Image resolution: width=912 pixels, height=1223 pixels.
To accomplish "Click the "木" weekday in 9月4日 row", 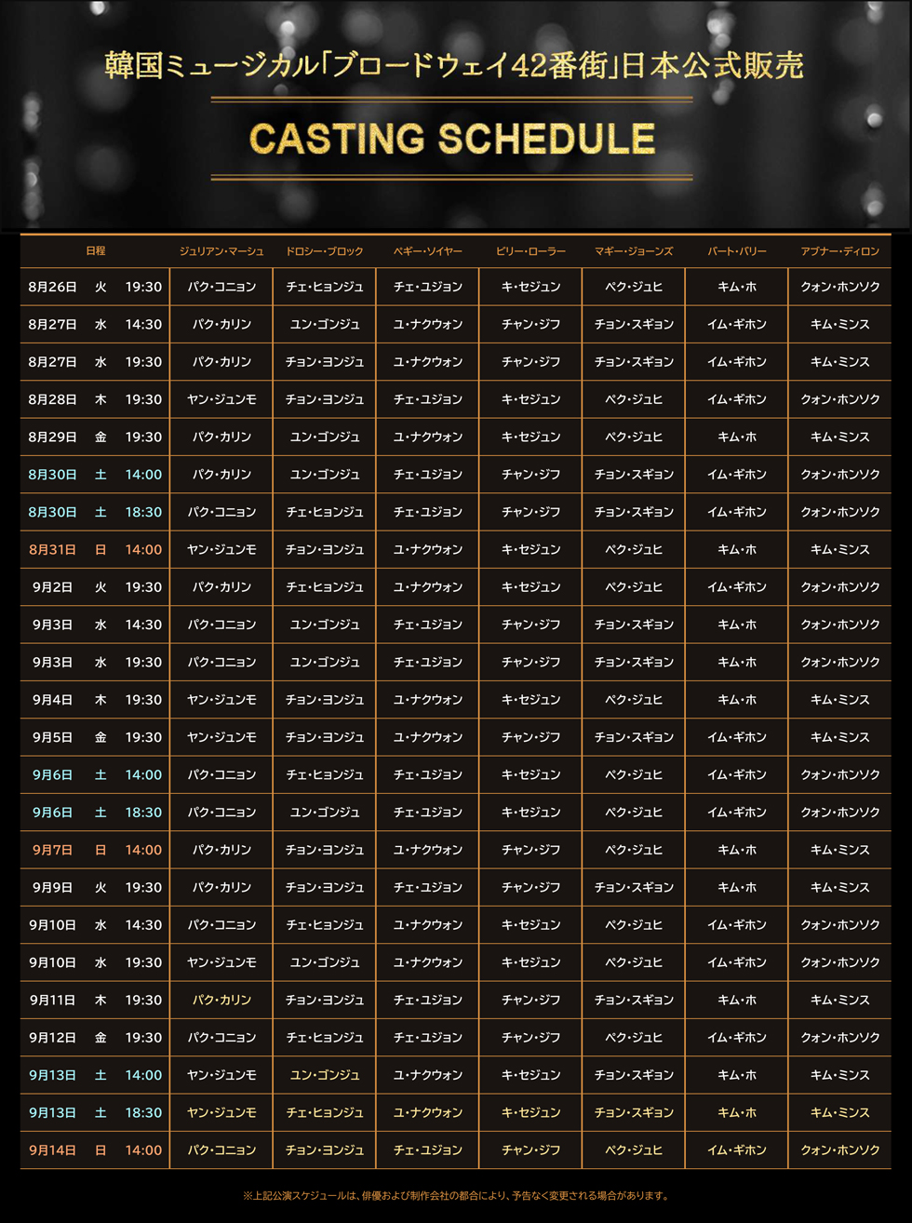I will pos(101,700).
